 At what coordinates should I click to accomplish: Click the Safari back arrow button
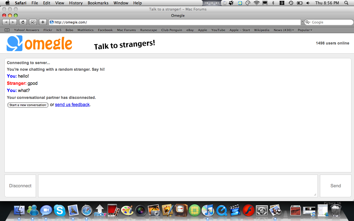coord(6,22)
